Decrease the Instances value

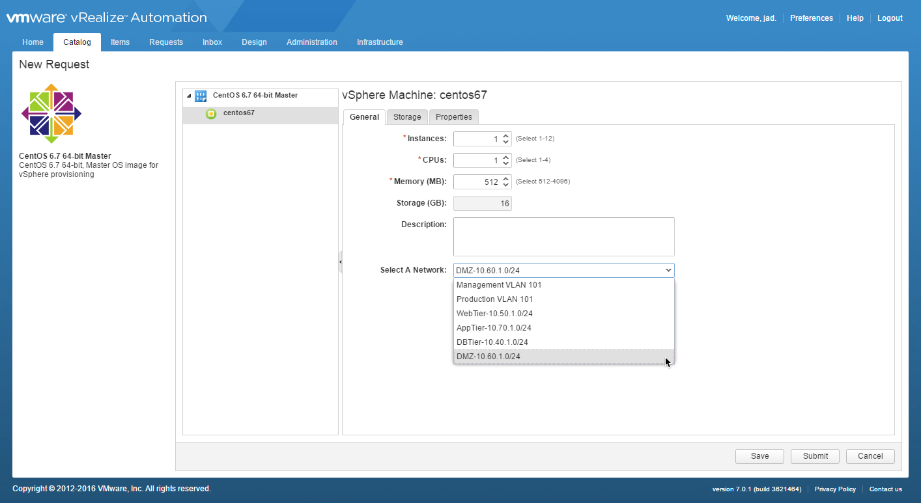click(x=505, y=143)
